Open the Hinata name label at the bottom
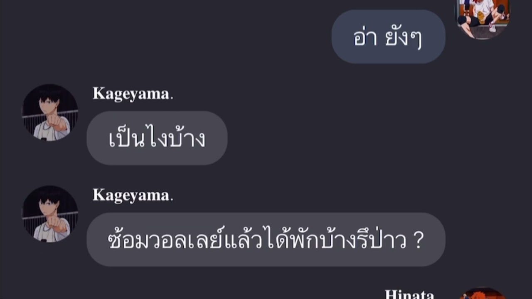 409,294
